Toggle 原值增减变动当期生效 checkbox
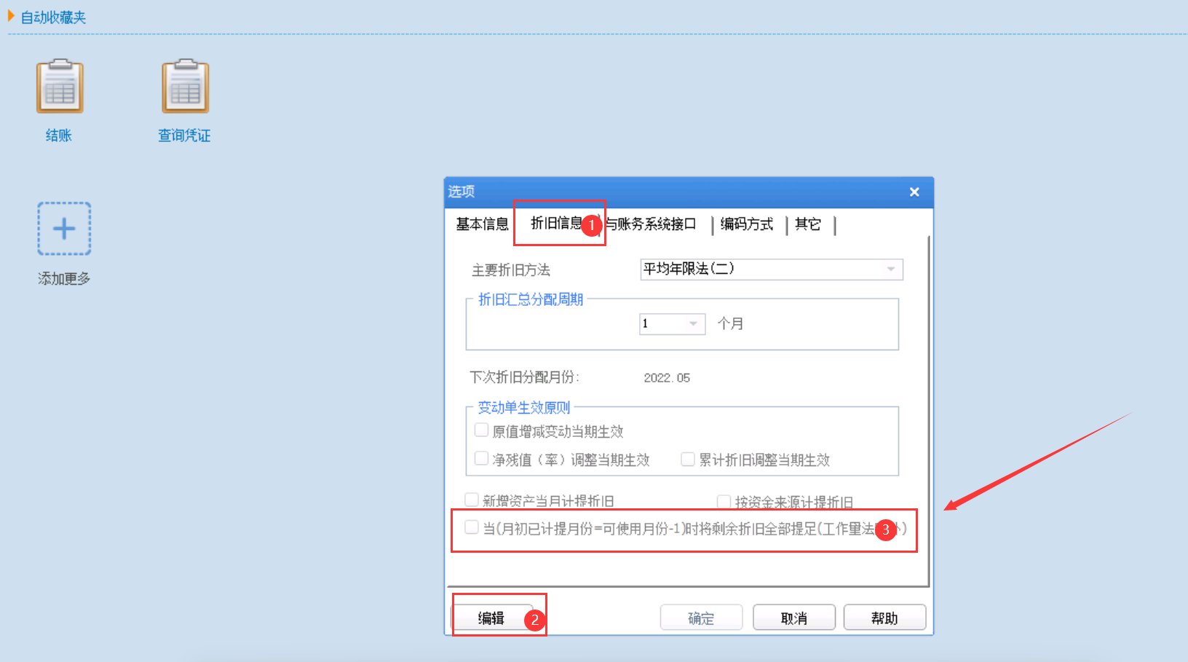This screenshot has height=662, width=1188. 481,430
